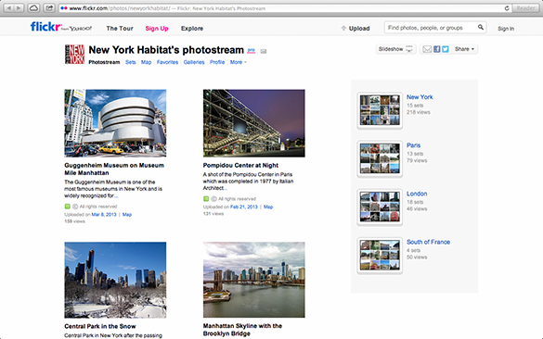Viewport: 543px width, 339px height.
Task: Reload the page with the refresh icon
Action: coord(507,8)
